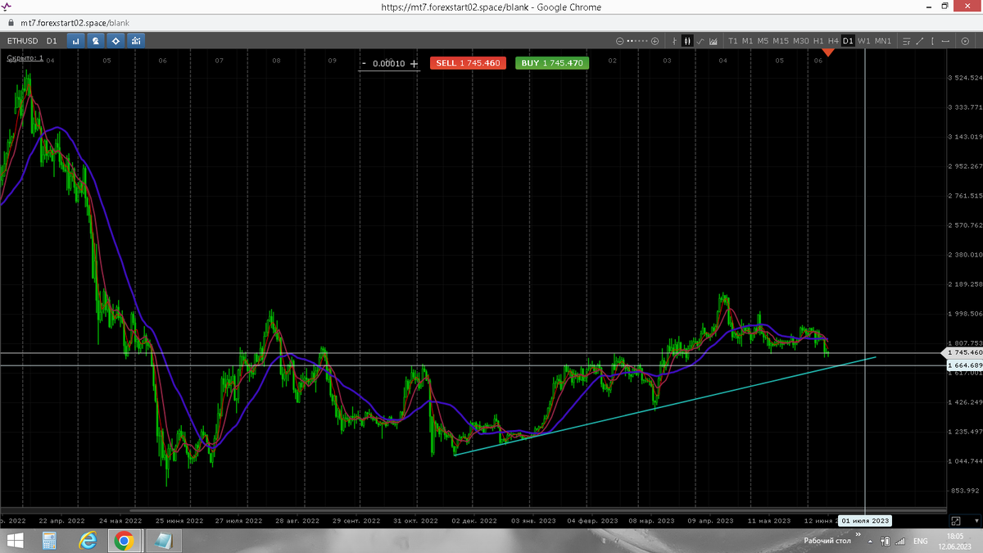
Task: Click the site info icon in address bar
Action: coord(10,23)
